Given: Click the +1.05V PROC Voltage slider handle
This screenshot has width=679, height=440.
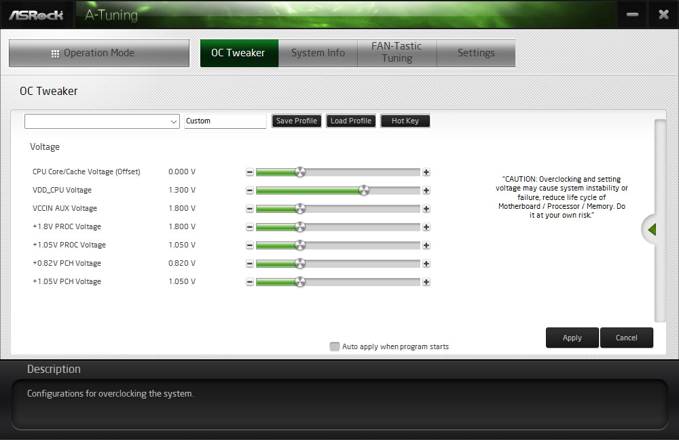Looking at the screenshot, I should point(300,245).
